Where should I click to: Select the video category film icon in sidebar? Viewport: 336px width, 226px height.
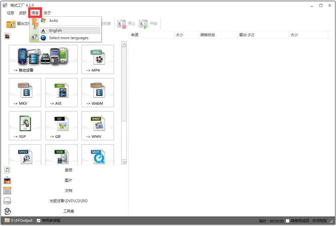(7, 36)
